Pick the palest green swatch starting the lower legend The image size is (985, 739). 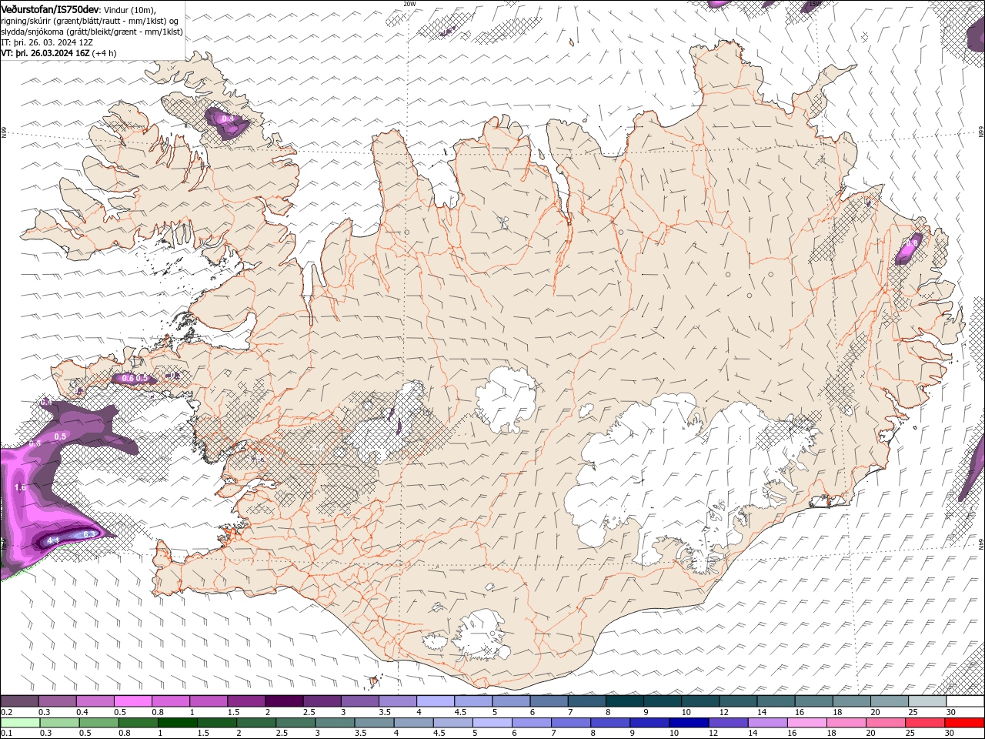point(19,722)
